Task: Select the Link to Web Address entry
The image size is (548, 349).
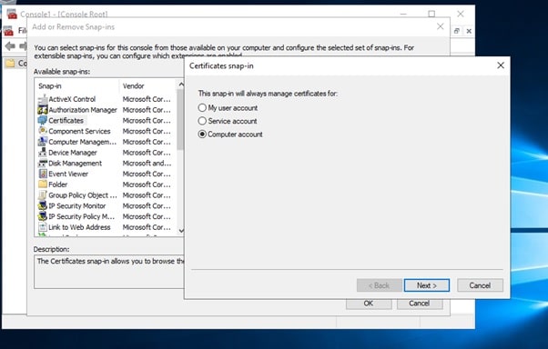Action: (x=79, y=227)
